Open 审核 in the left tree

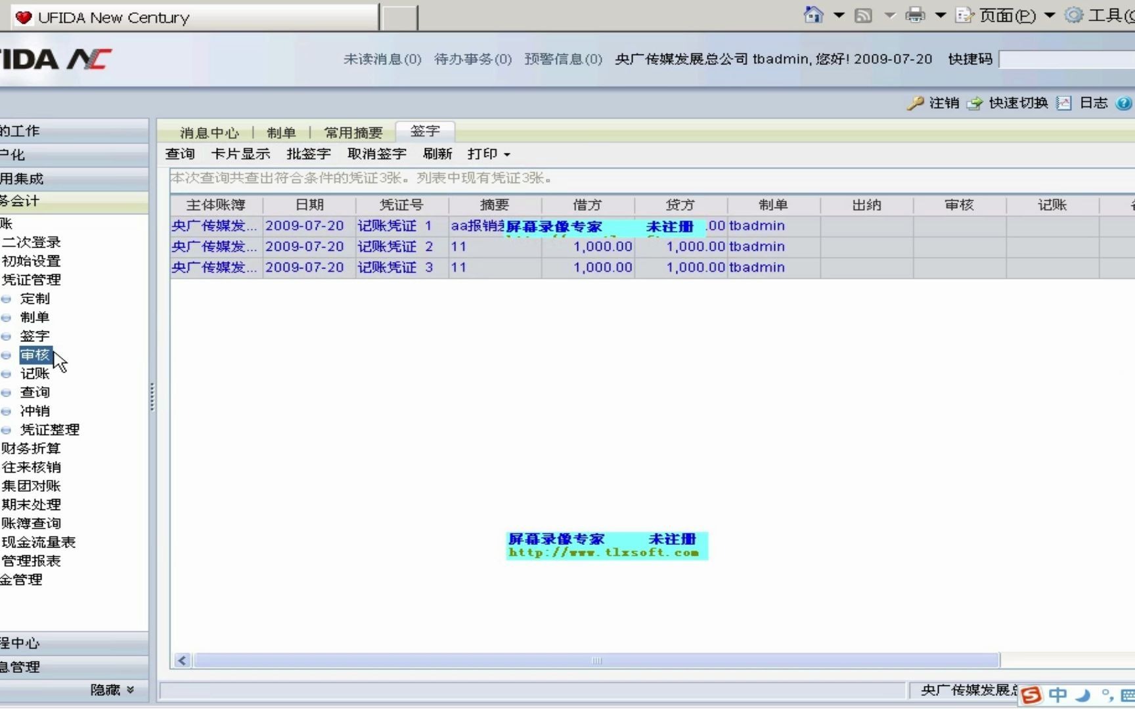coord(35,355)
